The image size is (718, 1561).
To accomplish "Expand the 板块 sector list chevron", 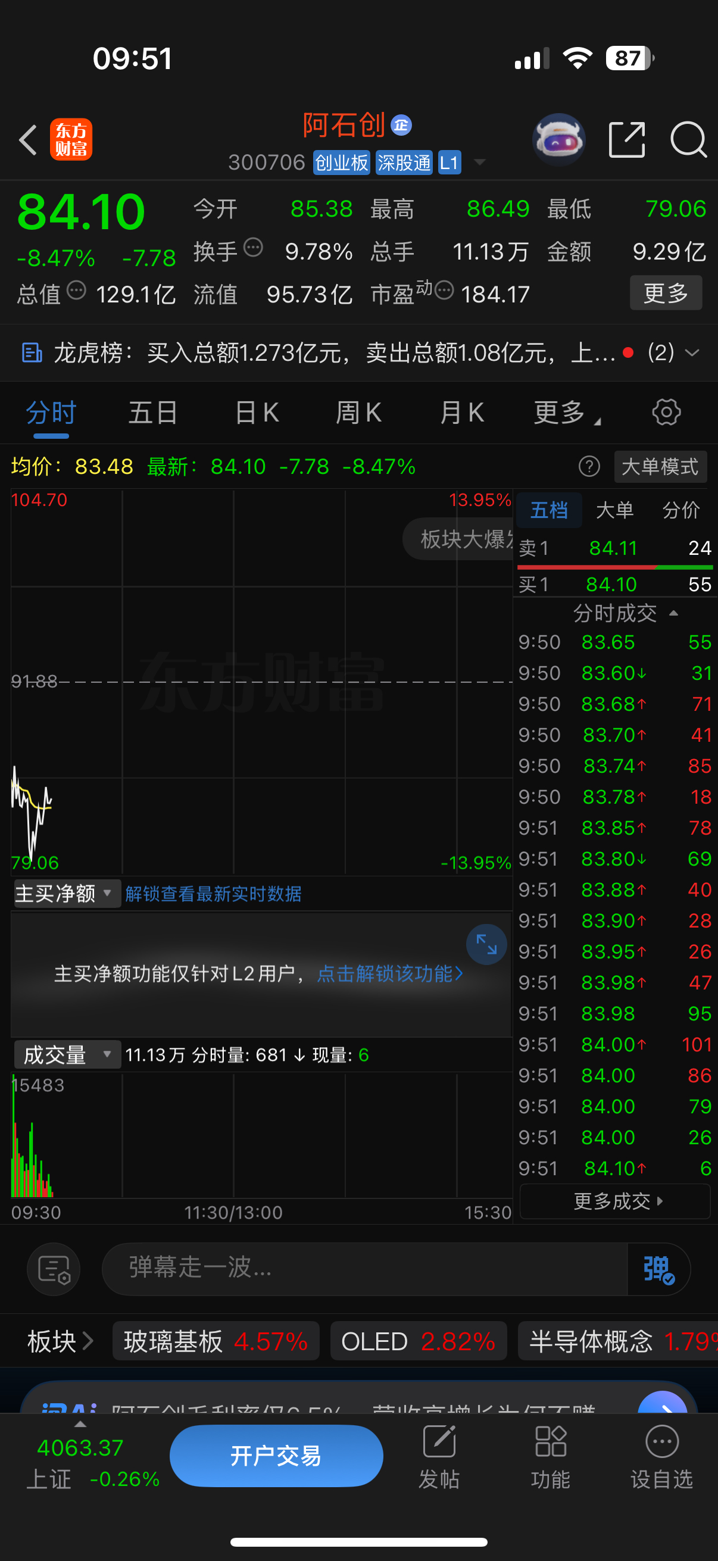I will [x=89, y=1341].
